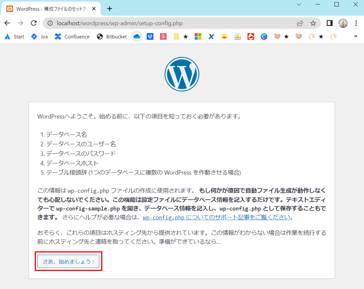
Task: Toggle the browser side panel
Action: tap(329, 23)
